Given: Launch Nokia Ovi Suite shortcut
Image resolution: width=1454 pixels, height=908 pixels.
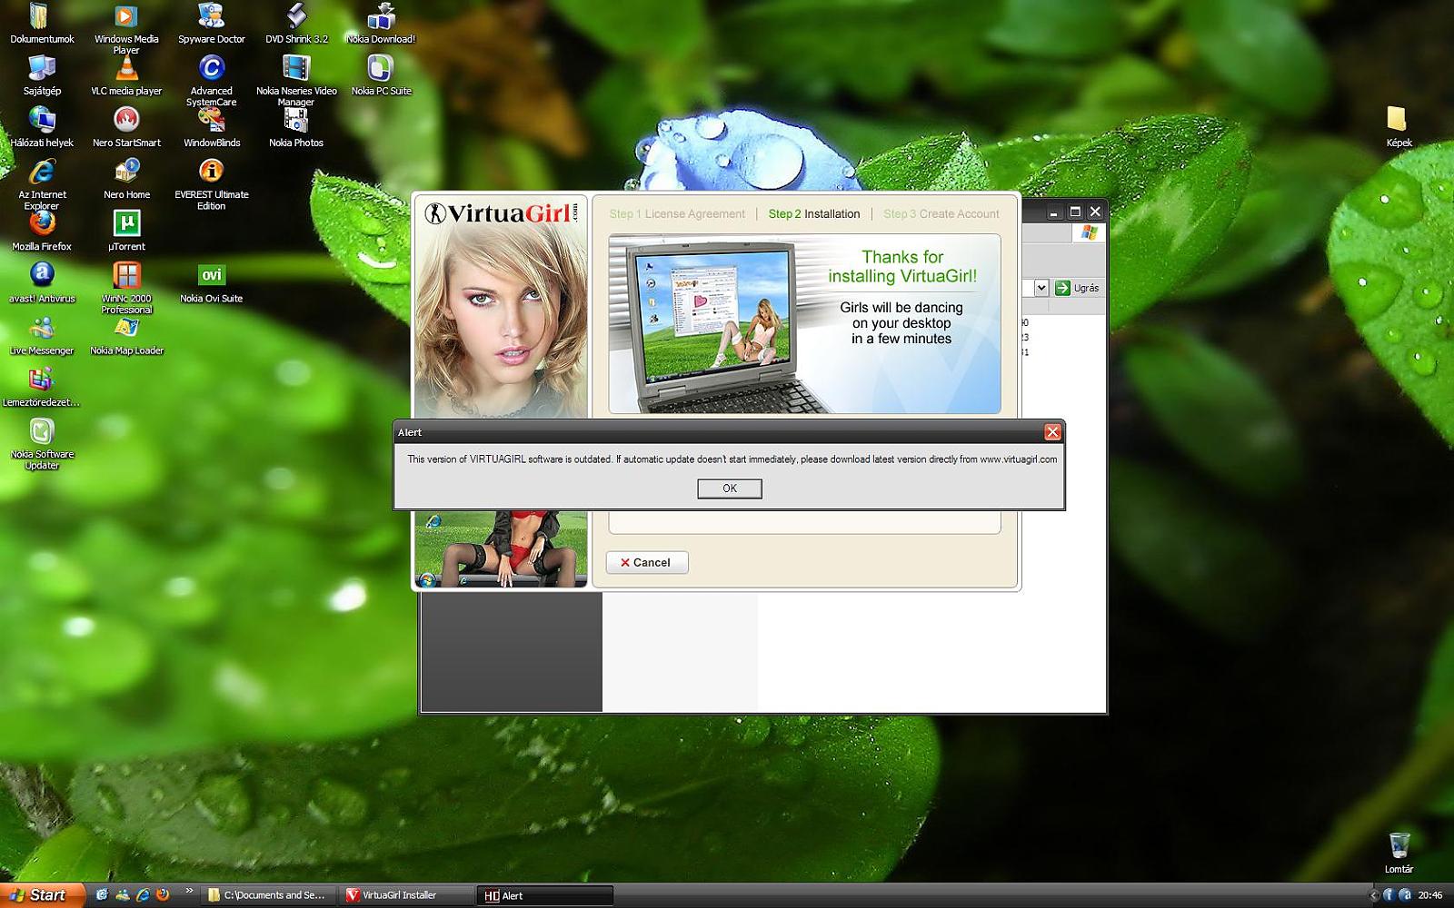Looking at the screenshot, I should pyautogui.click(x=211, y=283).
